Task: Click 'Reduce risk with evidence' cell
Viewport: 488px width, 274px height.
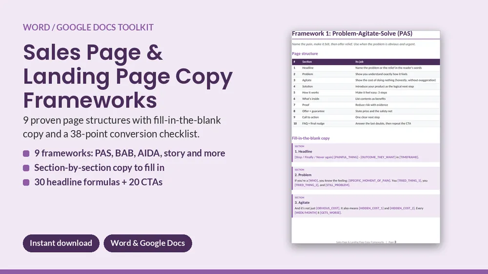Action: tap(371, 105)
